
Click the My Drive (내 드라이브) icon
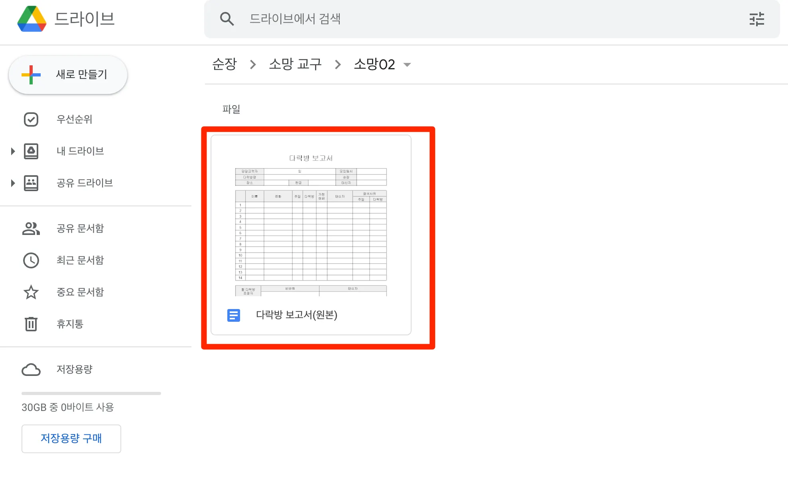tap(31, 151)
